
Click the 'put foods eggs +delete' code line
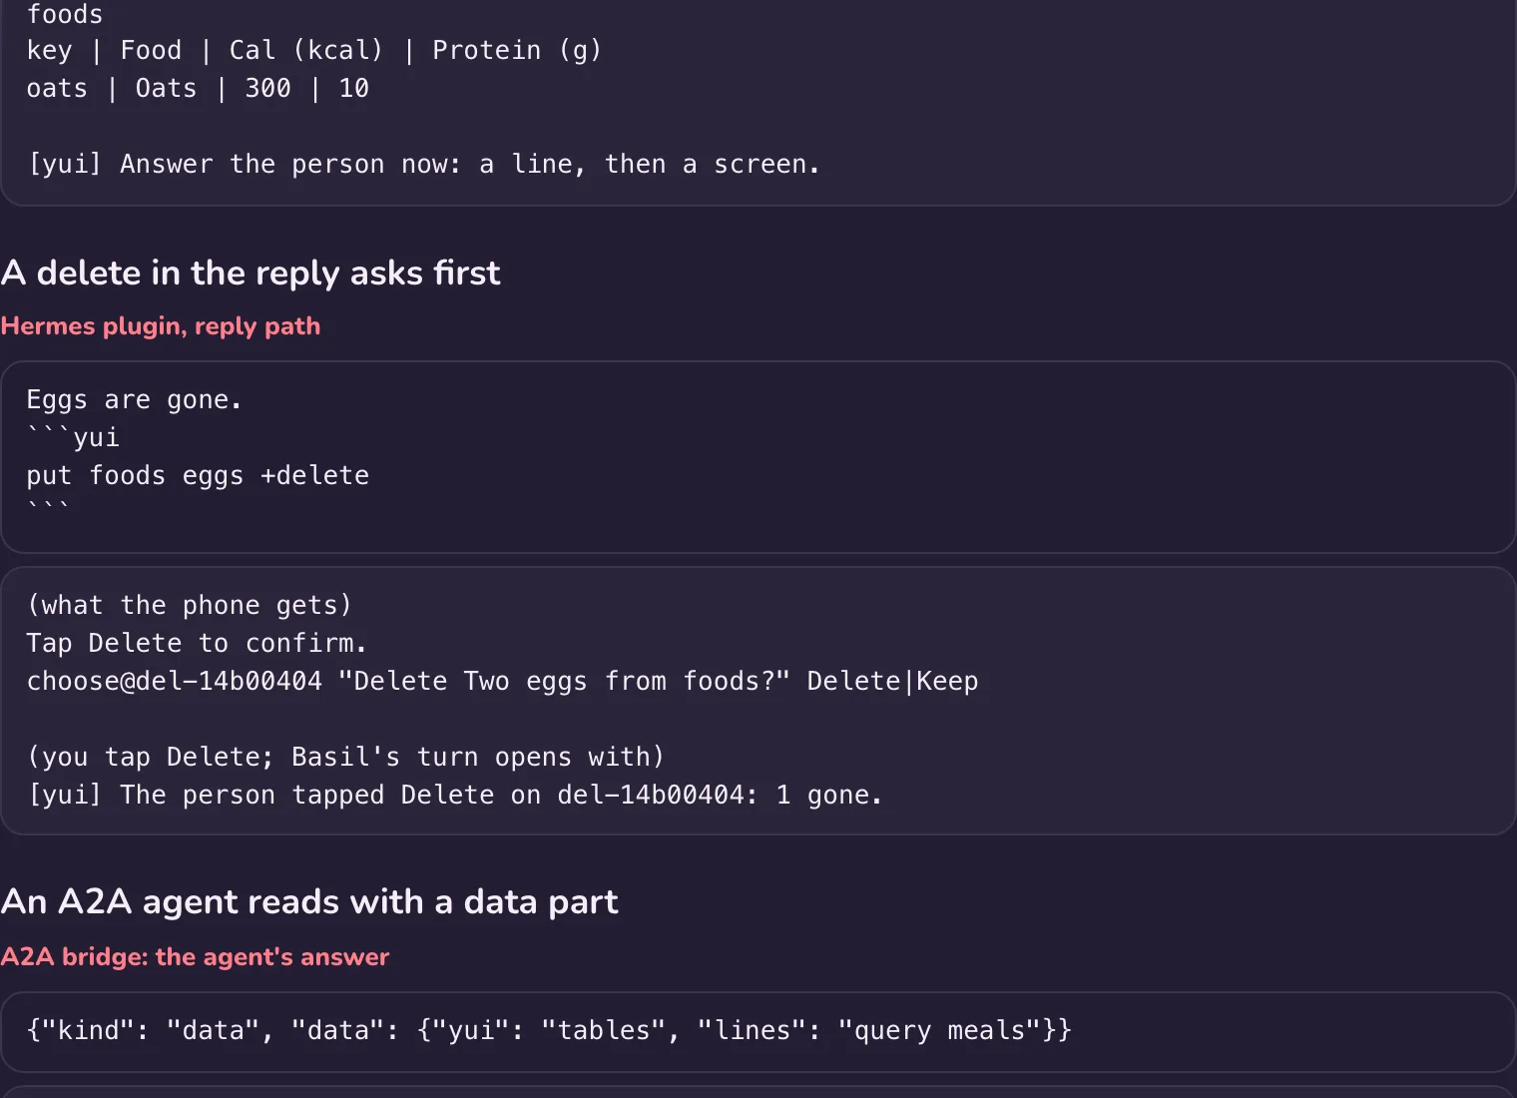[x=198, y=475]
